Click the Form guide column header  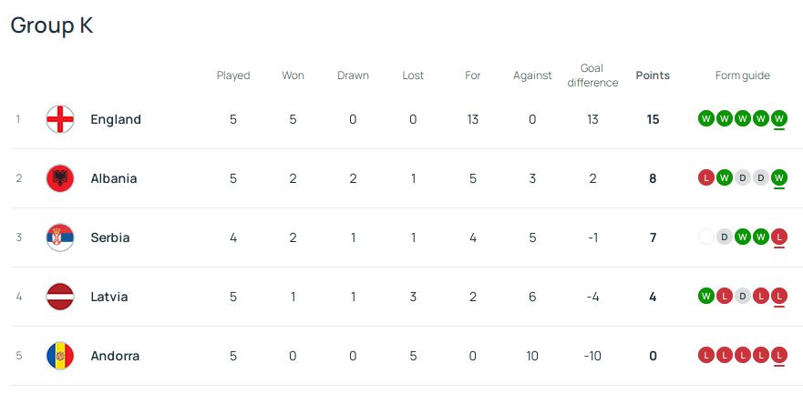pos(742,76)
